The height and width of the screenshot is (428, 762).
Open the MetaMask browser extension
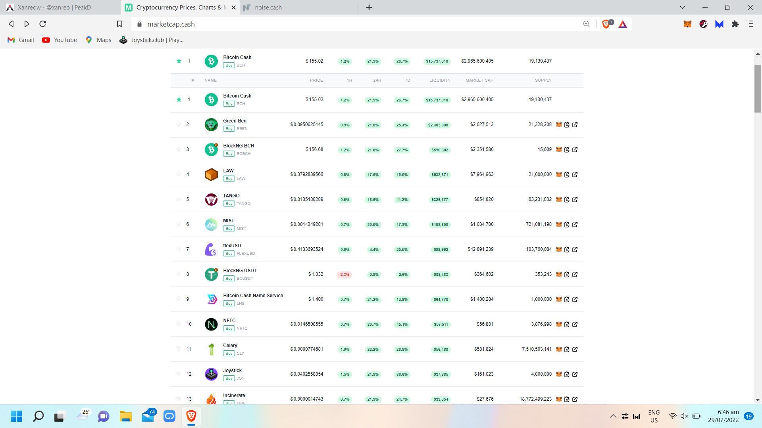click(687, 24)
